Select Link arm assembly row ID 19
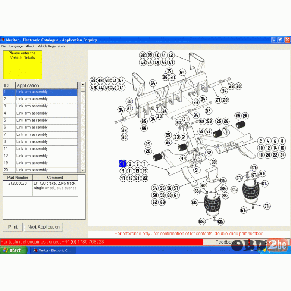Screen dimensions: 291x291 coord(40,163)
